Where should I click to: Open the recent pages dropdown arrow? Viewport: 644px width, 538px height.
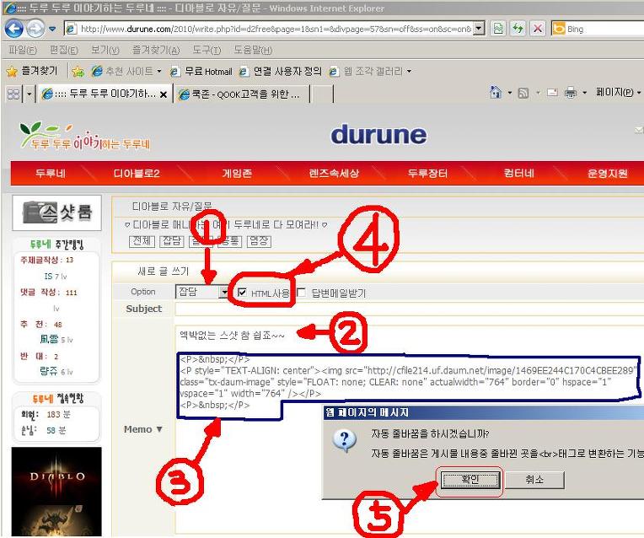coord(52,30)
